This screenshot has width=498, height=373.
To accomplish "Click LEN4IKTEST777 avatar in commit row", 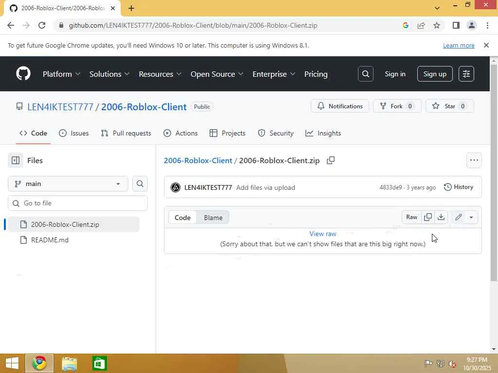I will coord(175,187).
